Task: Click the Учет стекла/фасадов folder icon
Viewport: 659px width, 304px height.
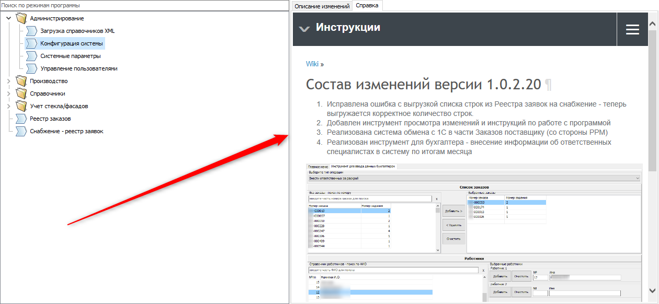Action: 21,107
